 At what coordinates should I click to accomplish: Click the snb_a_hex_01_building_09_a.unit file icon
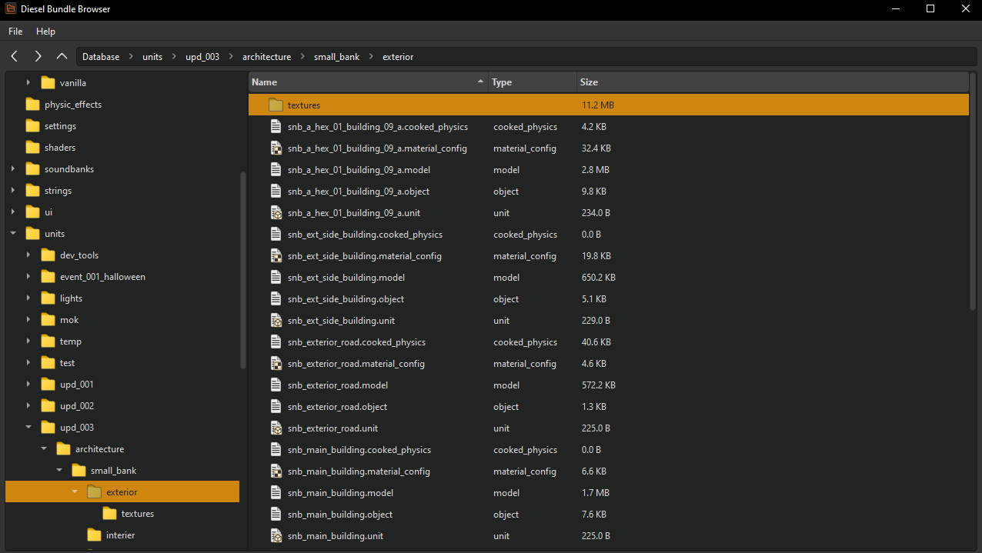tap(276, 213)
